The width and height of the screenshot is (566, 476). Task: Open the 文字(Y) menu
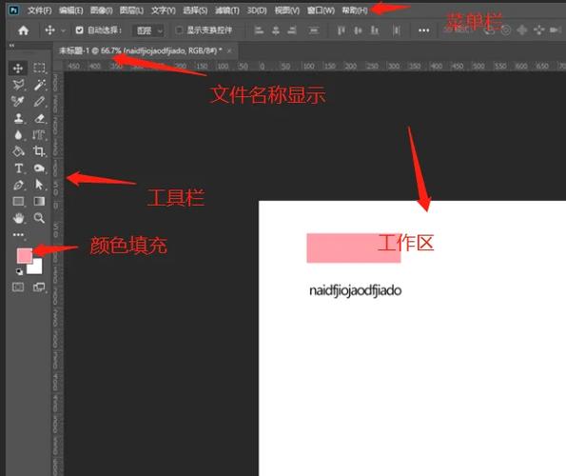pos(164,10)
